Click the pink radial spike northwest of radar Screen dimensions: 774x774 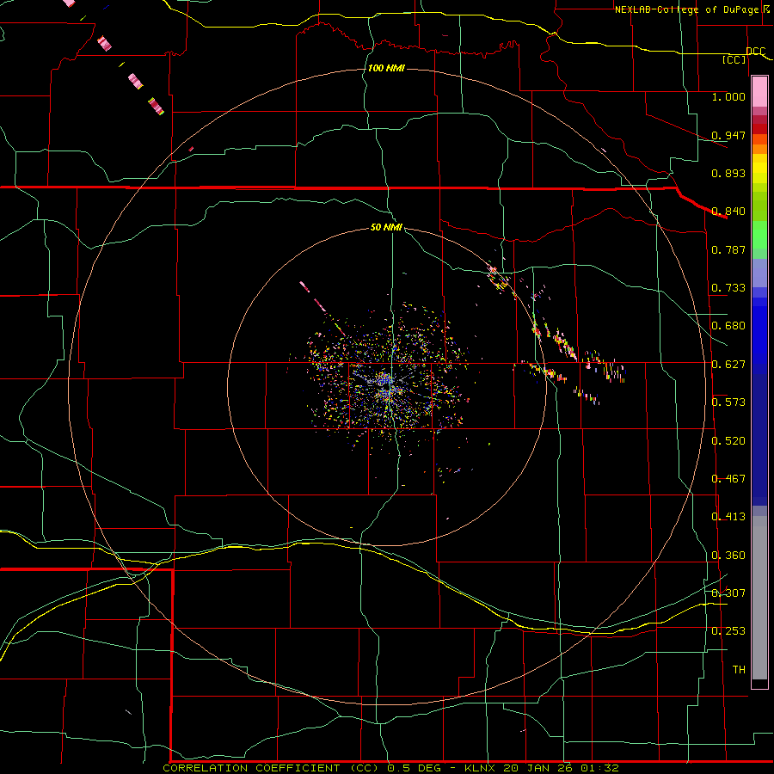coord(311,296)
